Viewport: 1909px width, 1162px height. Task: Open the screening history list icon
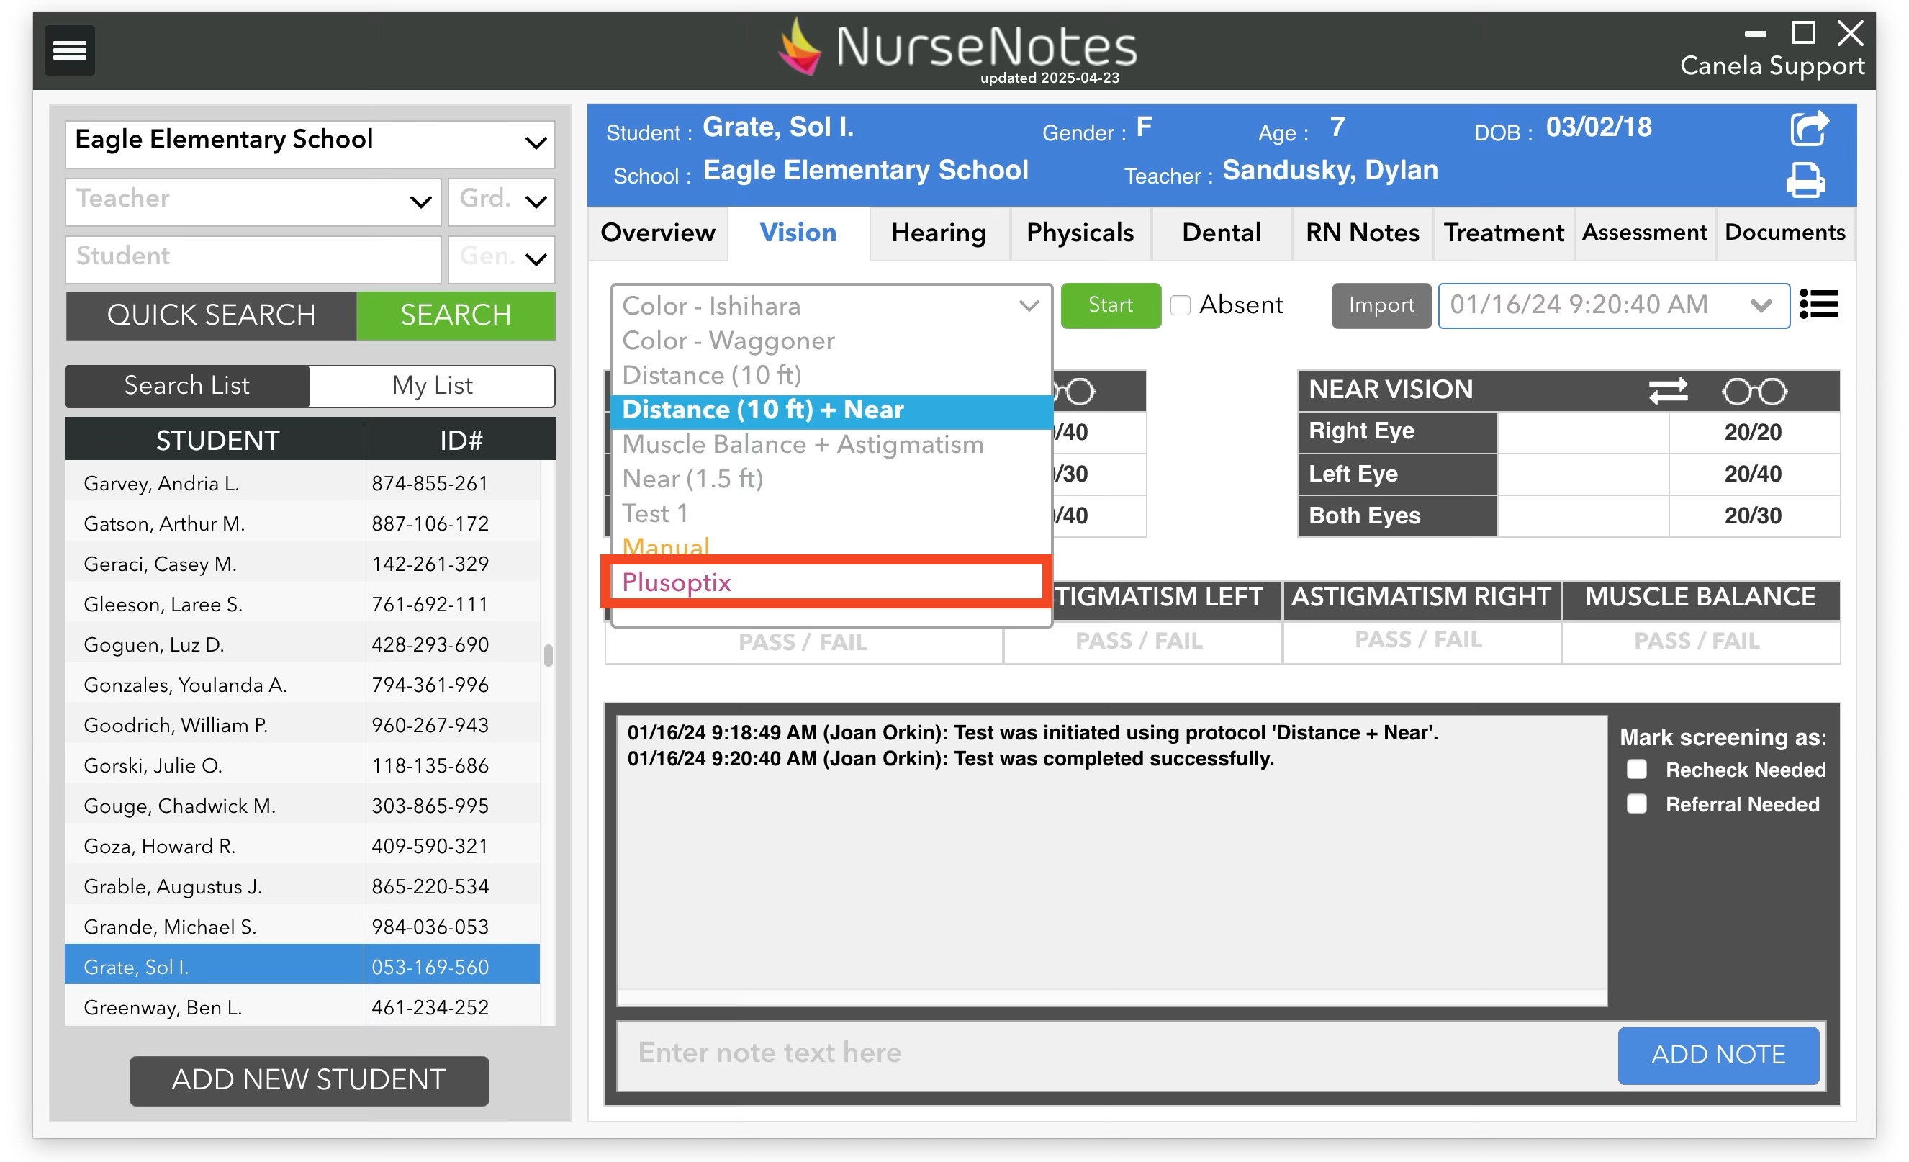click(x=1818, y=305)
